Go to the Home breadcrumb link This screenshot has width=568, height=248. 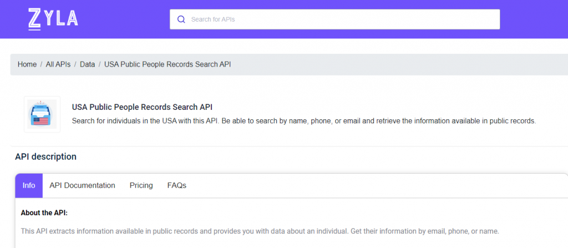pos(27,64)
